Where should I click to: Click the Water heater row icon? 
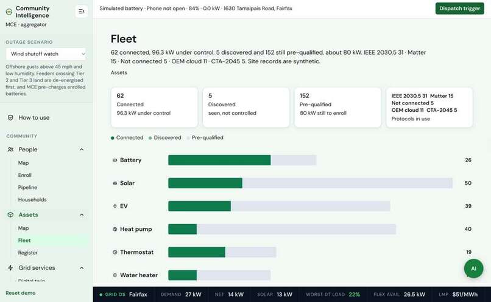(x=115, y=275)
